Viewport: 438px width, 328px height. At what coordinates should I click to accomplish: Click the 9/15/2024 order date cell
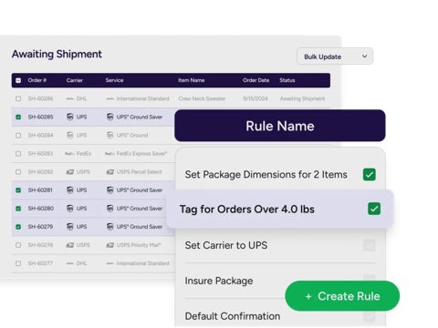coord(255,98)
